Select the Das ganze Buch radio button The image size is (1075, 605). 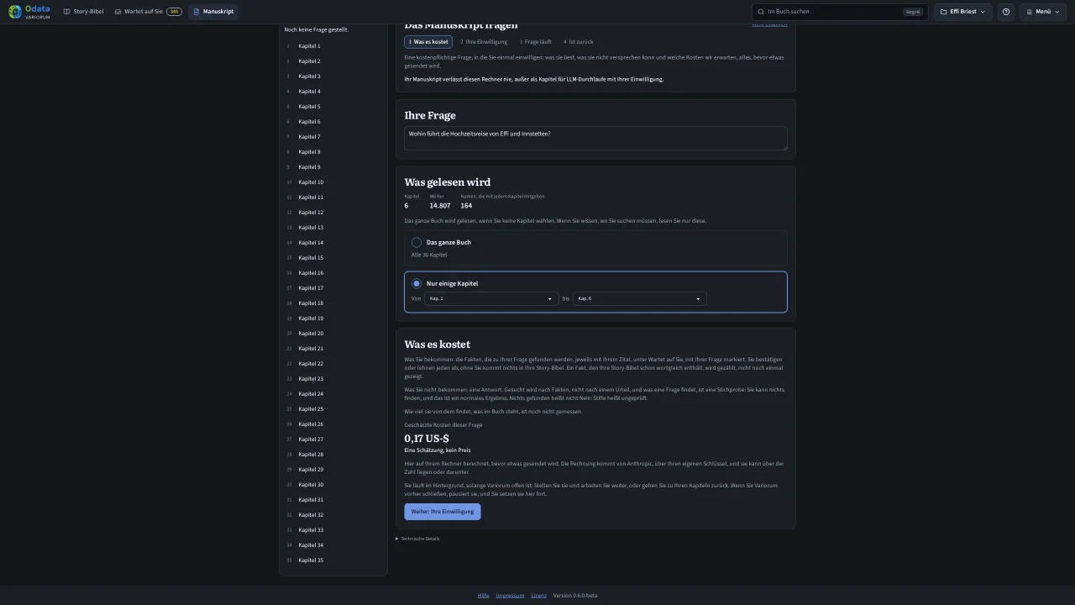point(417,242)
